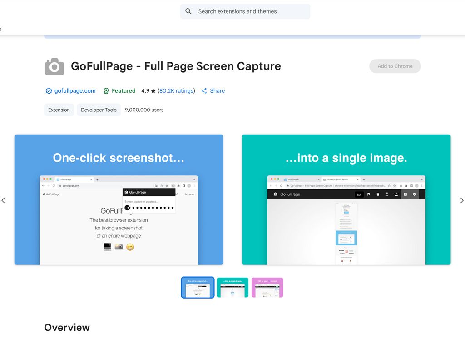
Task: Focus the Search extensions and themes field
Action: point(245,11)
